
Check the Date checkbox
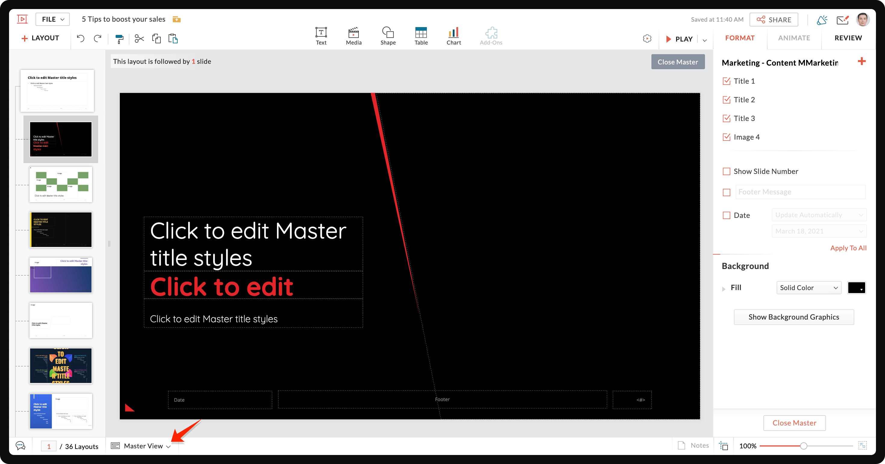(x=727, y=215)
